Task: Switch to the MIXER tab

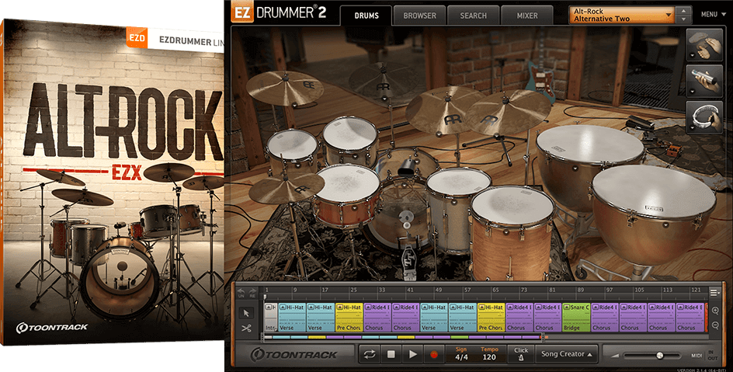Action: pos(526,16)
